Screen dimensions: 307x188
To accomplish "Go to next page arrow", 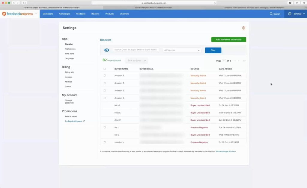I will pos(239,61).
